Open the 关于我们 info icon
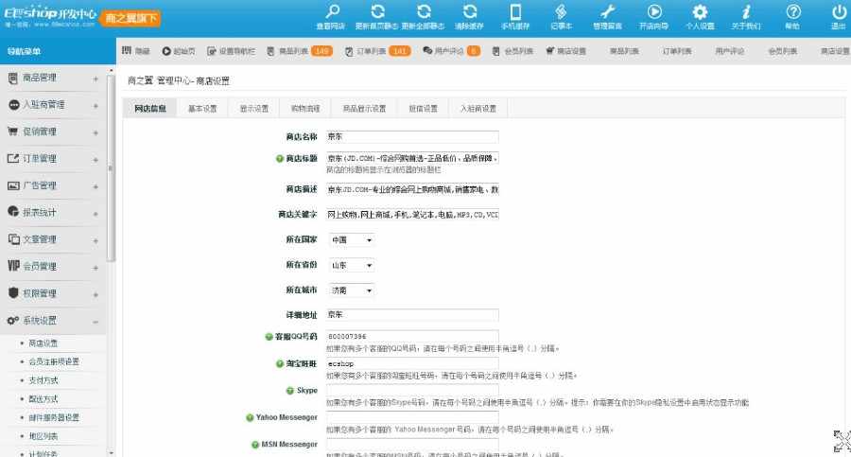Image resolution: width=851 pixels, height=457 pixels. coord(746,11)
